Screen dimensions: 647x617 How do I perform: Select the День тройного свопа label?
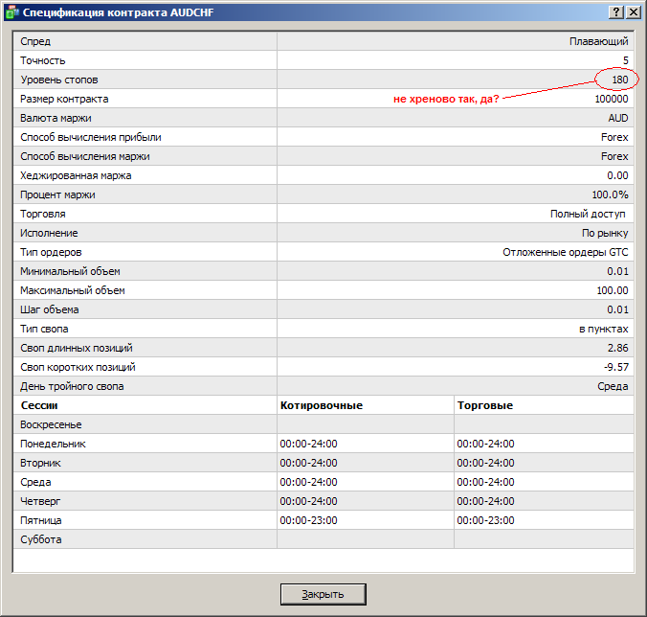72,386
